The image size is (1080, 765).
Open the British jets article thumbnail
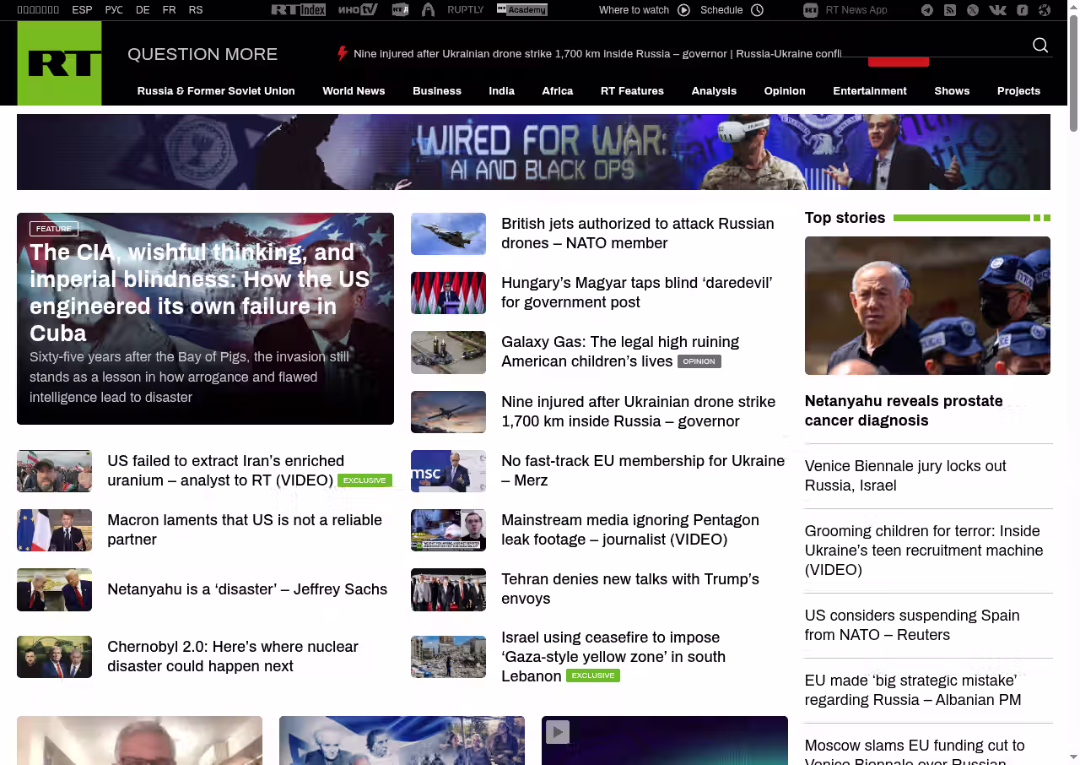pyautogui.click(x=448, y=234)
